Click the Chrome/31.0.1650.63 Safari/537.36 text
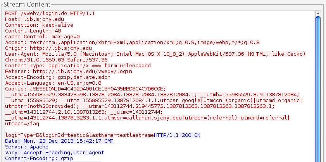The height and width of the screenshot is (162, 326). coord(56,60)
